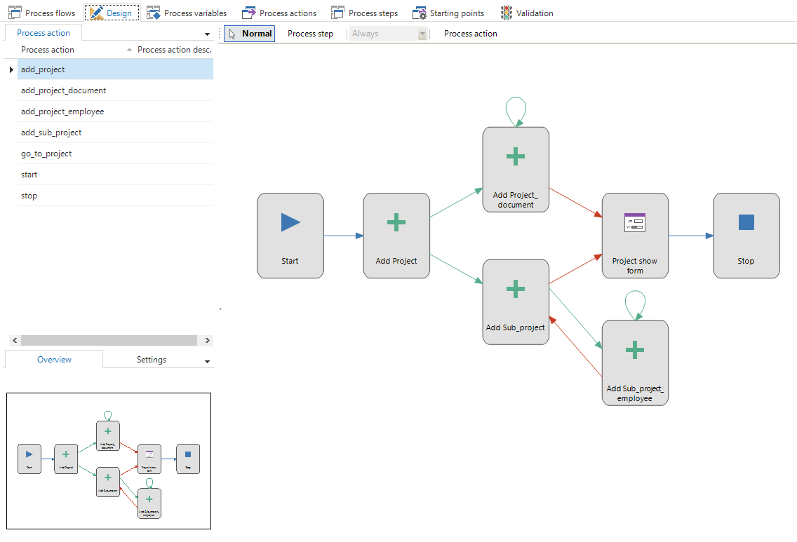Open the Overview panel dropdown chevron
This screenshot has width=797, height=542.
pyautogui.click(x=207, y=359)
